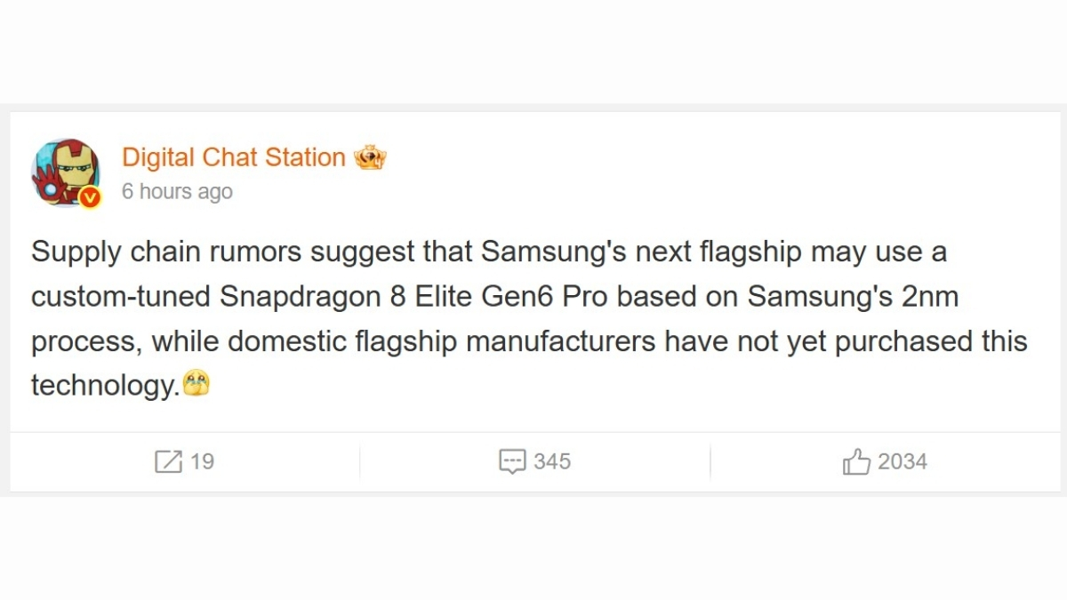Click the comment icon next to count 345
Screen dimensions: 1067x600
tap(514, 461)
